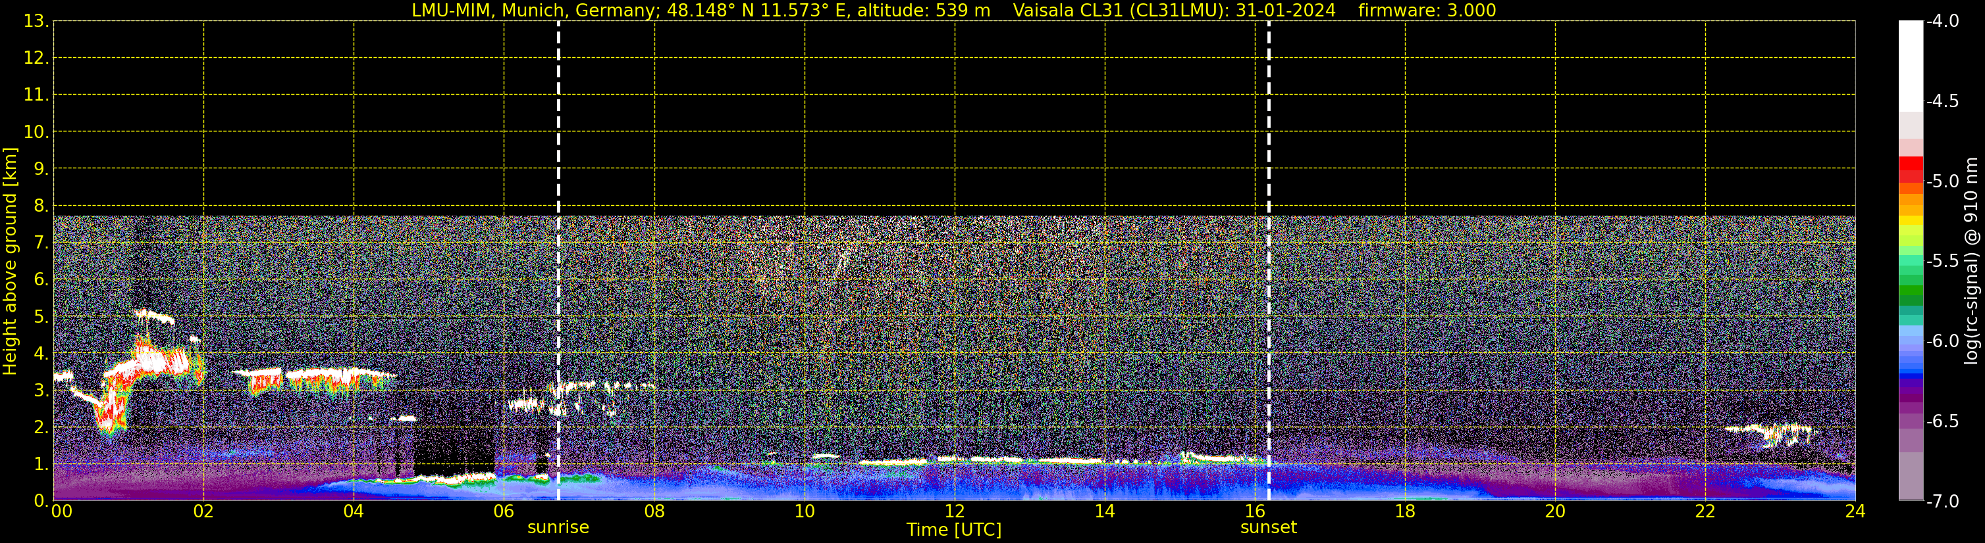Click the "22" time axis tick label
Viewport: 1985px width, 543px height.
(1705, 512)
